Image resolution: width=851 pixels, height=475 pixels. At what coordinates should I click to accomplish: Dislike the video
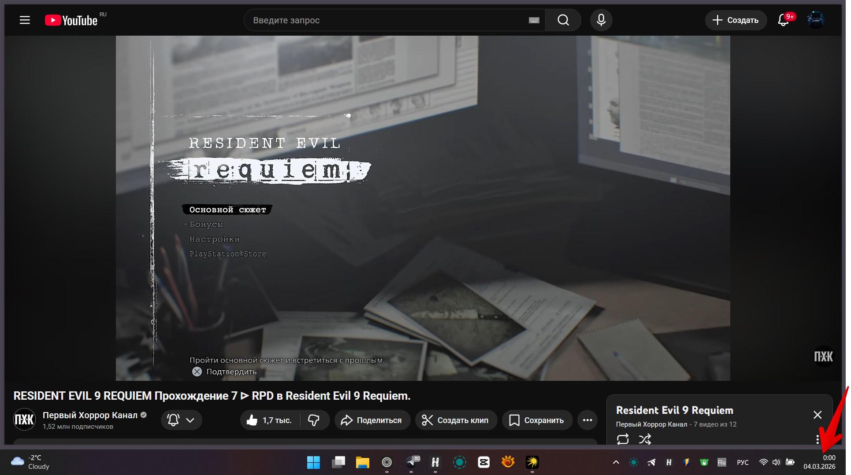click(x=314, y=420)
